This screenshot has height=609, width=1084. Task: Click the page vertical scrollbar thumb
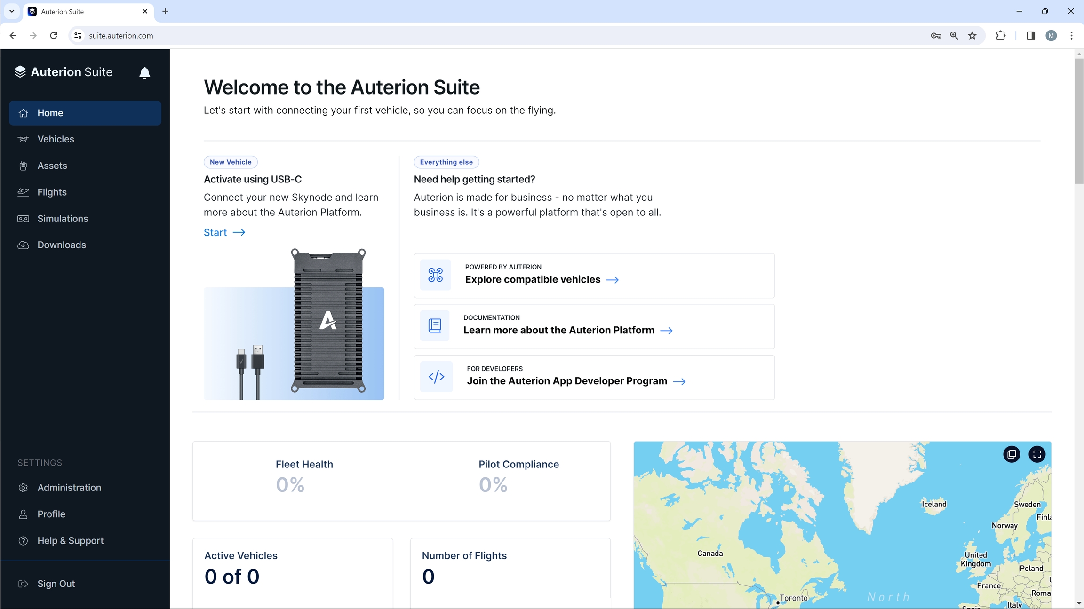click(1078, 121)
